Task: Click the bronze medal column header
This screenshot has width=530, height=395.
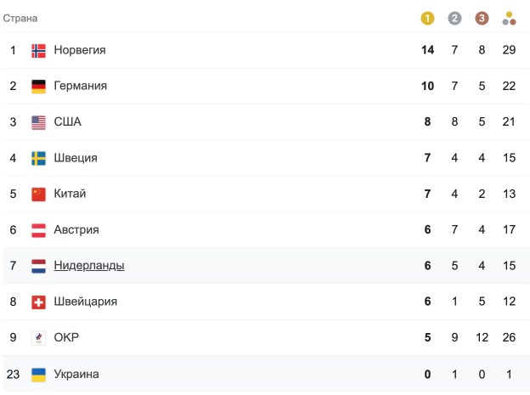Action: tap(482, 18)
